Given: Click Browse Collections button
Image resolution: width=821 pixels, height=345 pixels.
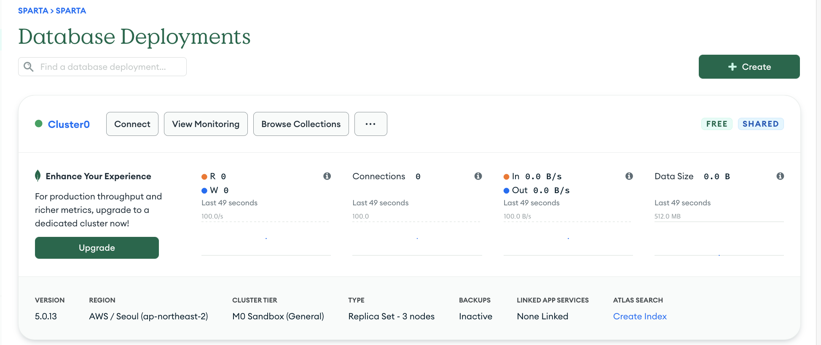Looking at the screenshot, I should [301, 124].
